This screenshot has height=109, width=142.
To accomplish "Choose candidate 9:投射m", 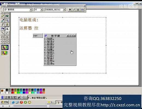I will 49,61.
